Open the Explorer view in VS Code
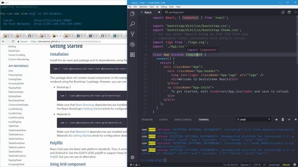298x167 pixels. coord(132,13)
